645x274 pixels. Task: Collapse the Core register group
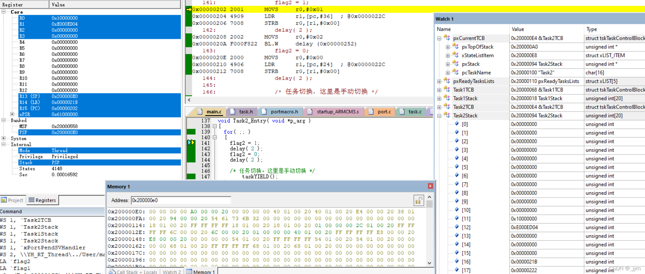click(x=4, y=12)
